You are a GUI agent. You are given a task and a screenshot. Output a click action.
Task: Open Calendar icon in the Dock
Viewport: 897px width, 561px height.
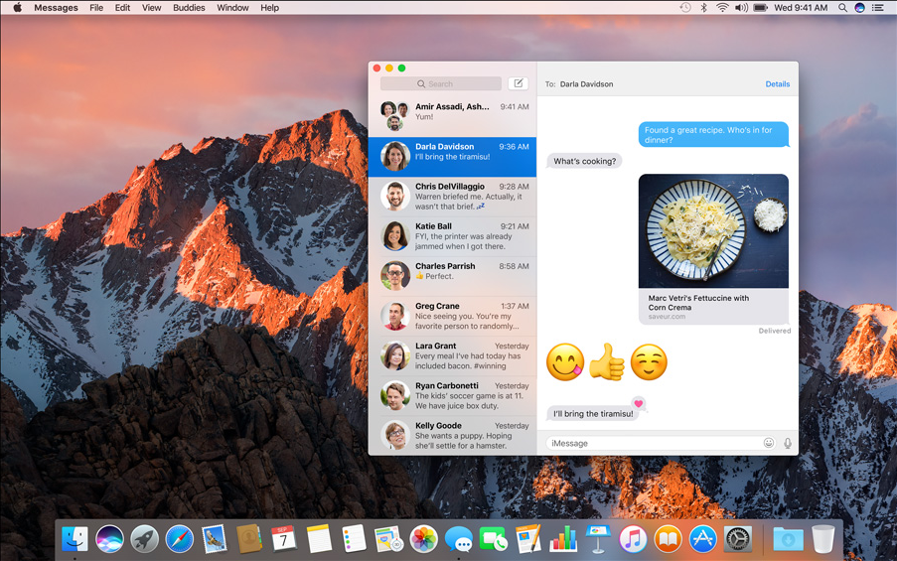pos(284,538)
